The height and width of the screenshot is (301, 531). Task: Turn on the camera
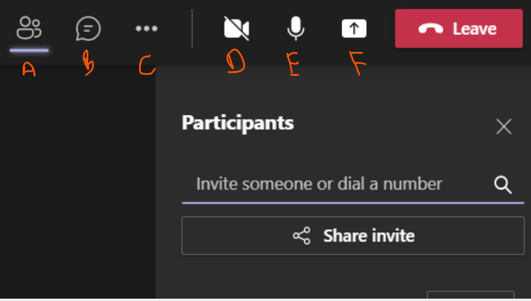pos(237,29)
